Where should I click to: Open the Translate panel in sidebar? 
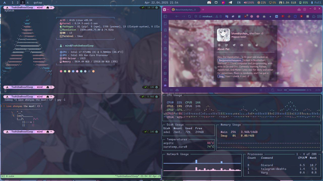coord(165,55)
